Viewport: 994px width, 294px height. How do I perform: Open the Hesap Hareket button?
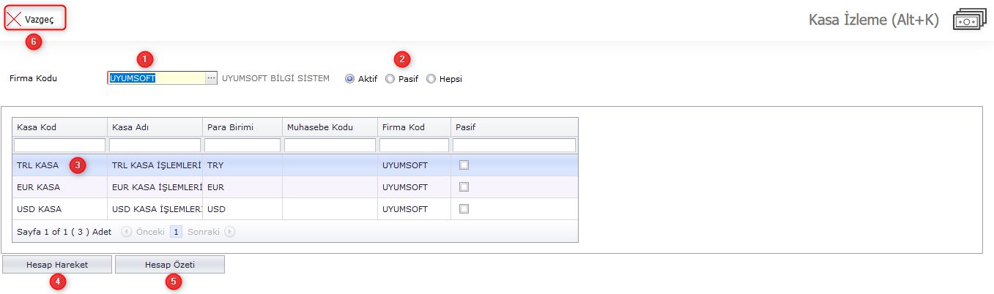(57, 265)
